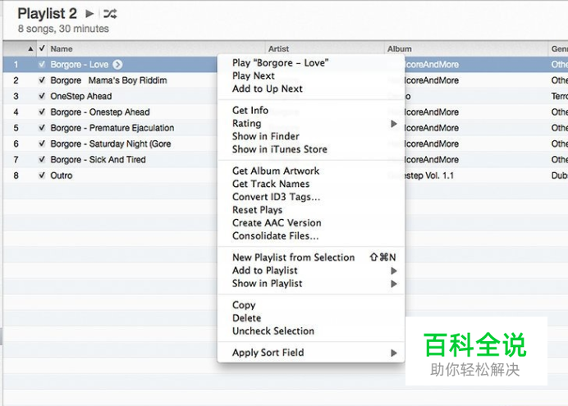Uncheck the Borgore - Onestep Ahead checkbox

pyautogui.click(x=42, y=112)
